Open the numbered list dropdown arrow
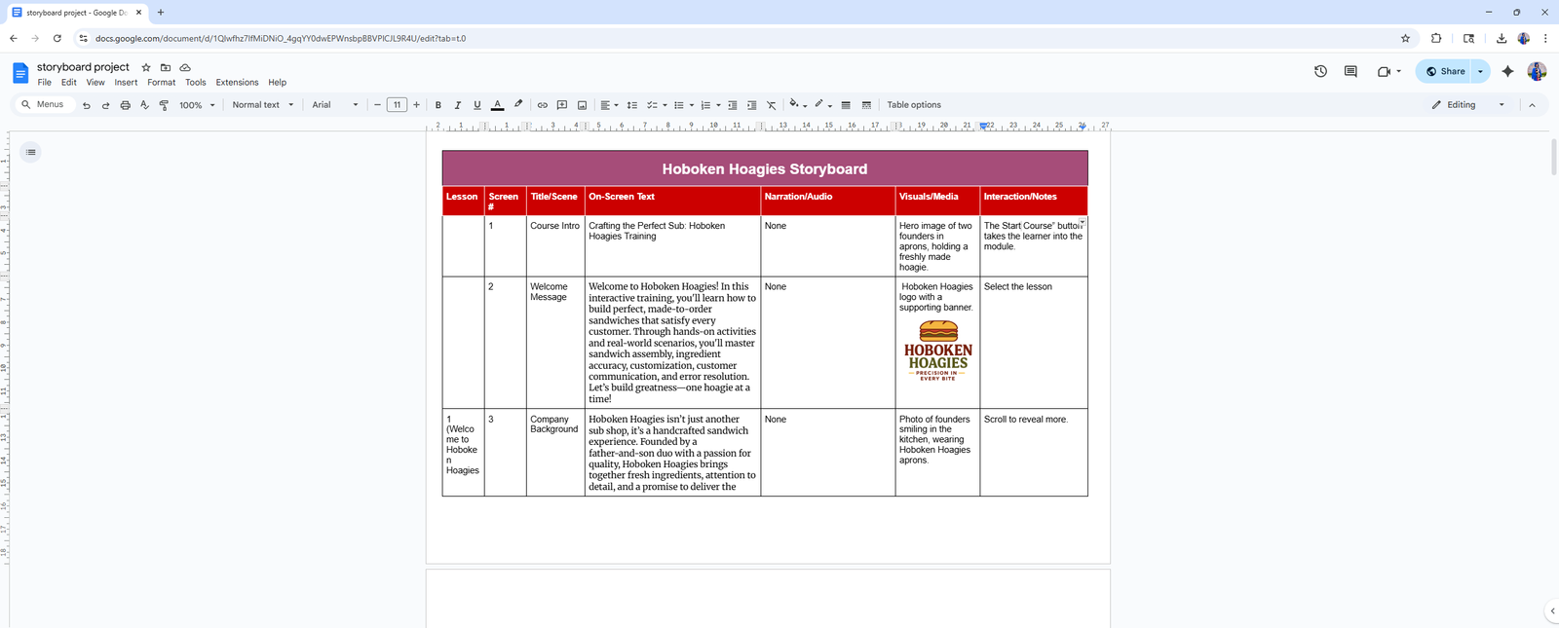 (x=718, y=105)
